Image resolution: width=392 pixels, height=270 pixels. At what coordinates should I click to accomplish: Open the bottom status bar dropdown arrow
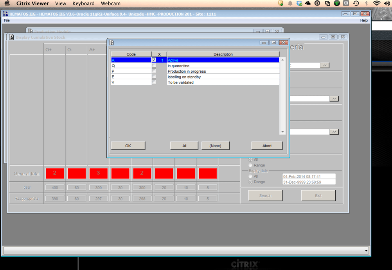pyautogui.click(x=366, y=250)
